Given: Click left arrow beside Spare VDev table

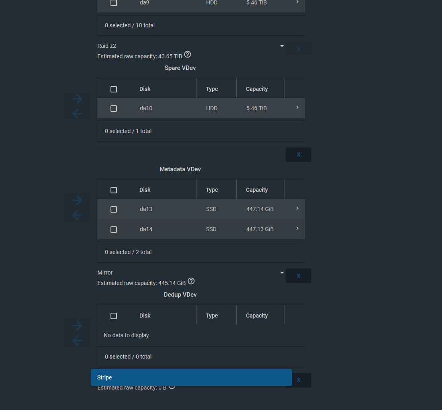Looking at the screenshot, I should click(x=77, y=114).
